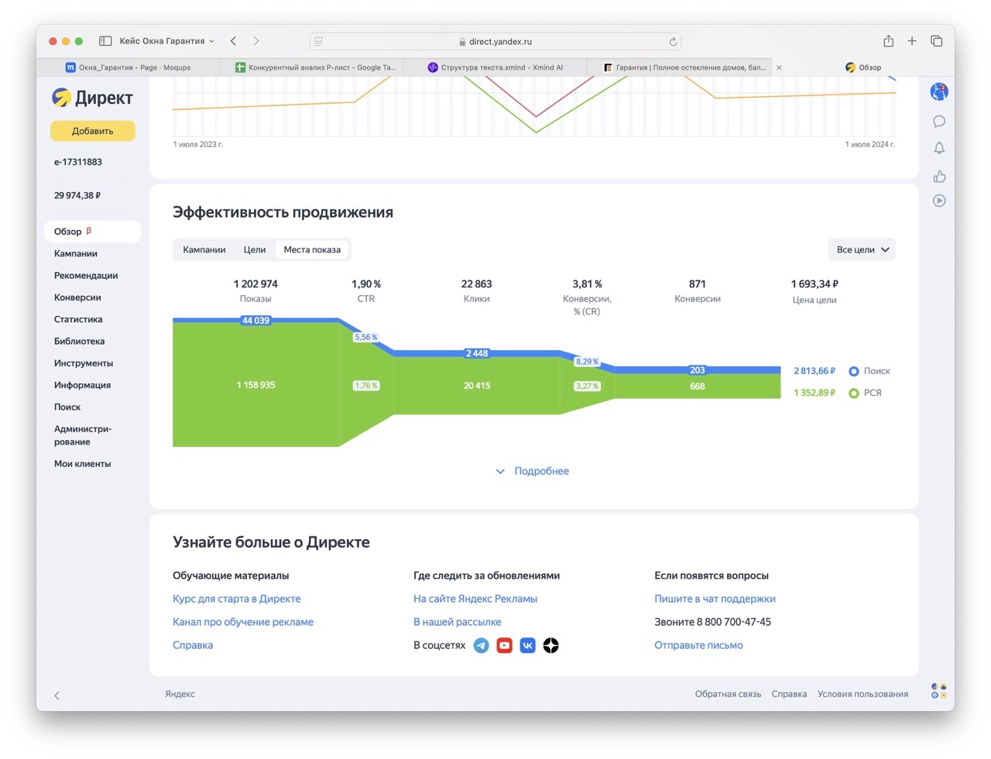Open Поиск in the sidebar menu
Viewport: 991px width, 759px height.
[67, 407]
